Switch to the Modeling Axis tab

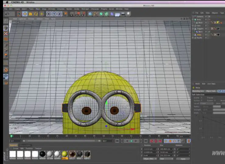198,91
